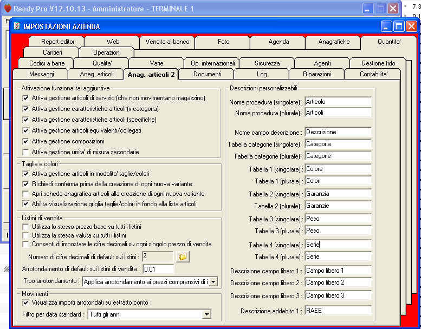421x329 pixels.
Task: Maximize the Impostazioni Azienda dialog window
Action: click(399, 27)
